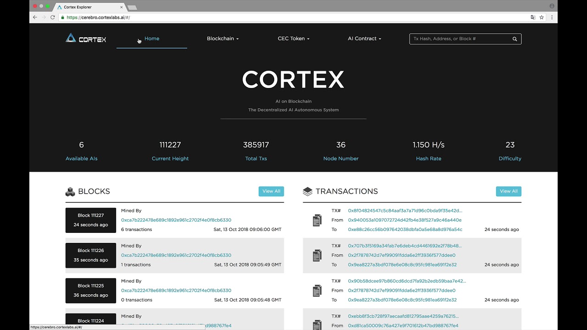Open transaction hash 0x8f04824547c5c84aaf
Image resolution: width=587 pixels, height=330 pixels.
pyautogui.click(x=405, y=211)
